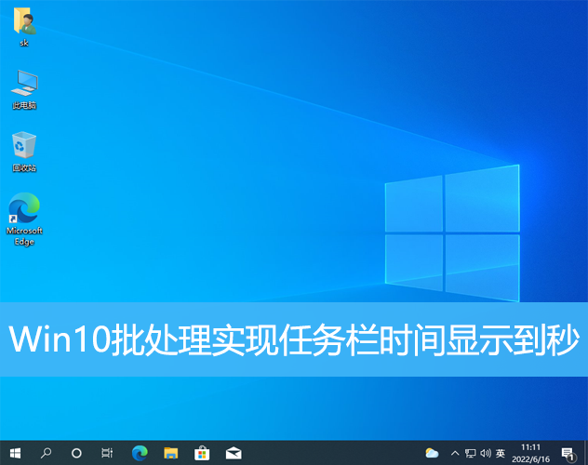Expand hidden system tray icons chevron
588x465 pixels.
pos(454,453)
